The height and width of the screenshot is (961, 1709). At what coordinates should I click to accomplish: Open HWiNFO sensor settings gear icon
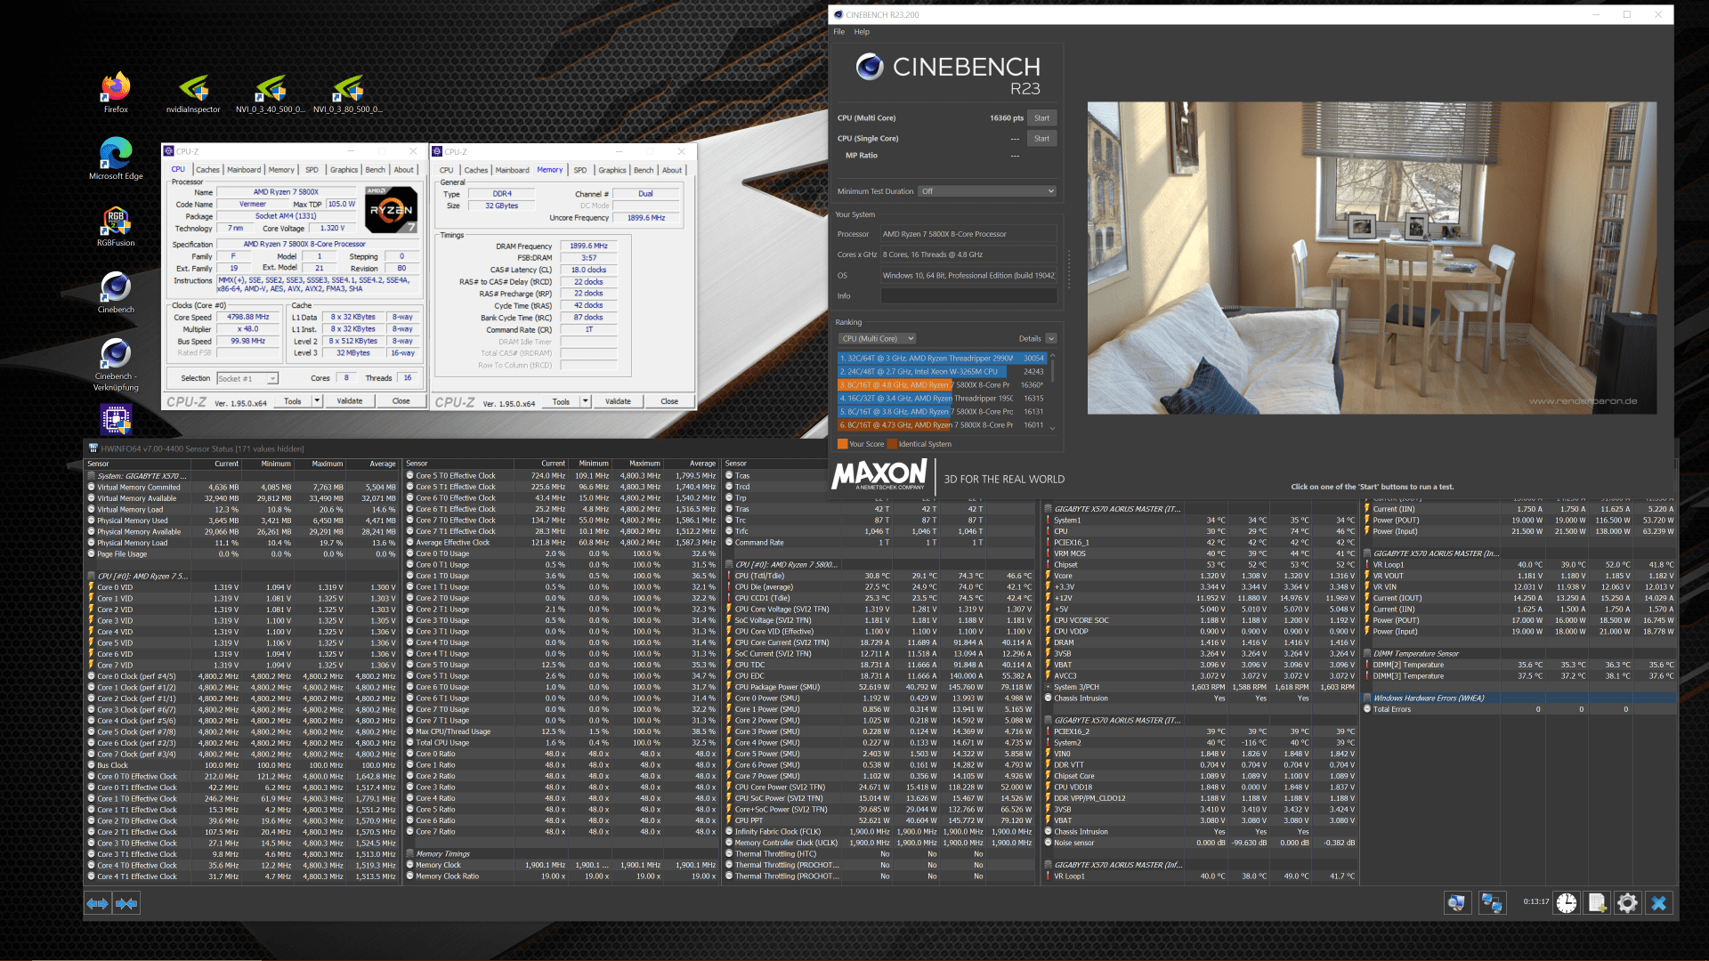pyautogui.click(x=1627, y=903)
